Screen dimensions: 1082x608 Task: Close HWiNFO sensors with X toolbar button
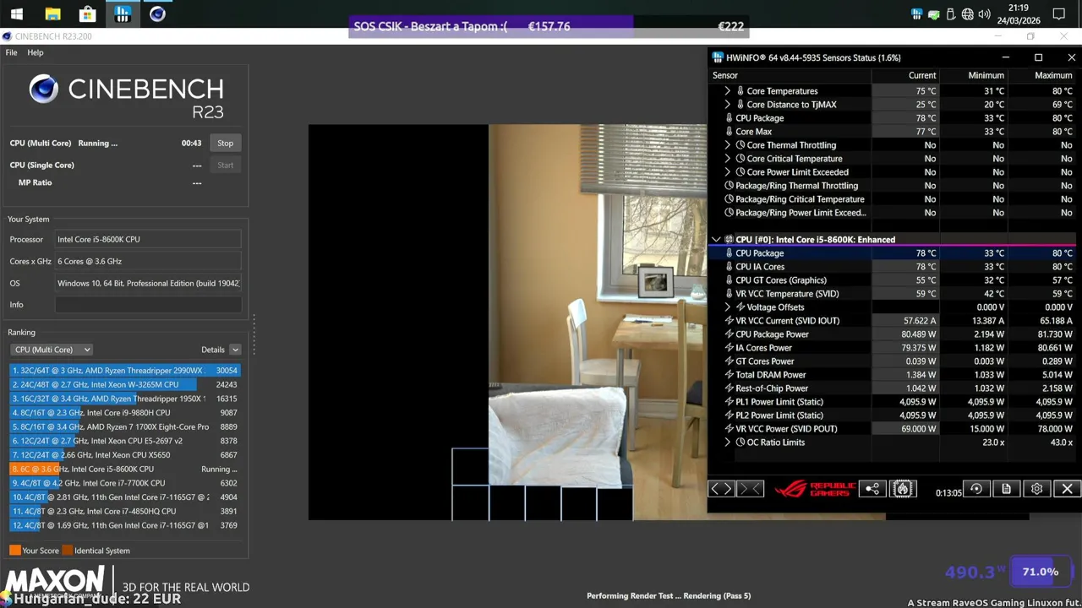[1067, 489]
